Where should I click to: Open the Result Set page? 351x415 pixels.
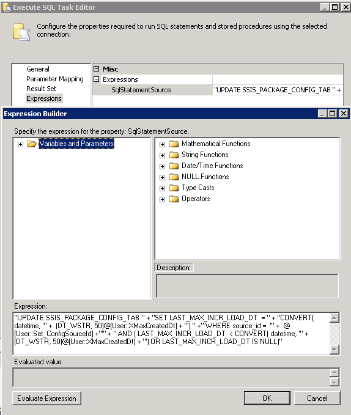(42, 89)
